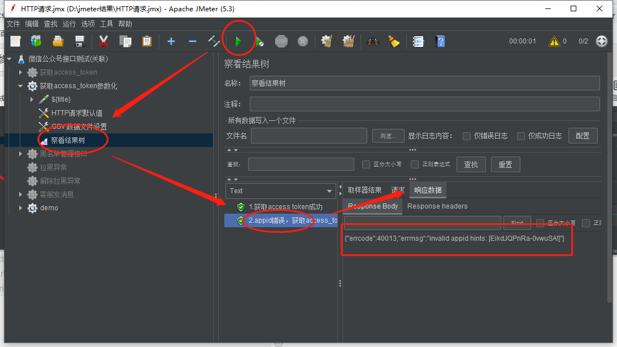This screenshot has height=347, width=617.
Task: Click the 名称 name input field
Action: click(424, 84)
